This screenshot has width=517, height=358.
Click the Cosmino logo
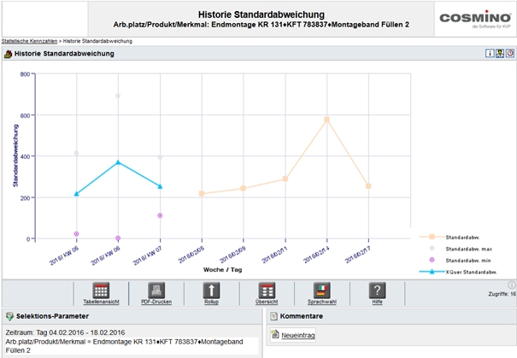coord(473,21)
